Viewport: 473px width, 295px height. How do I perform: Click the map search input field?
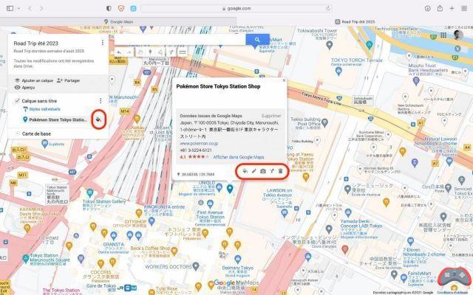coord(180,39)
